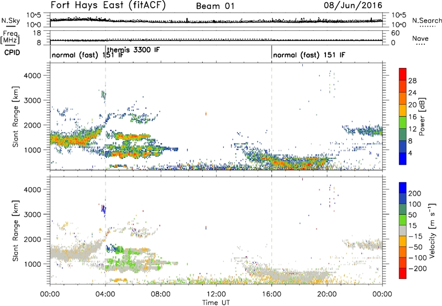442x306 pixels.
Task: Click the '4000' tick on the power panel
Action: tap(33, 76)
